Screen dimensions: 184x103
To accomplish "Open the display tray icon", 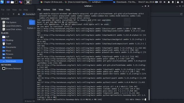I will [x=160, y=2].
